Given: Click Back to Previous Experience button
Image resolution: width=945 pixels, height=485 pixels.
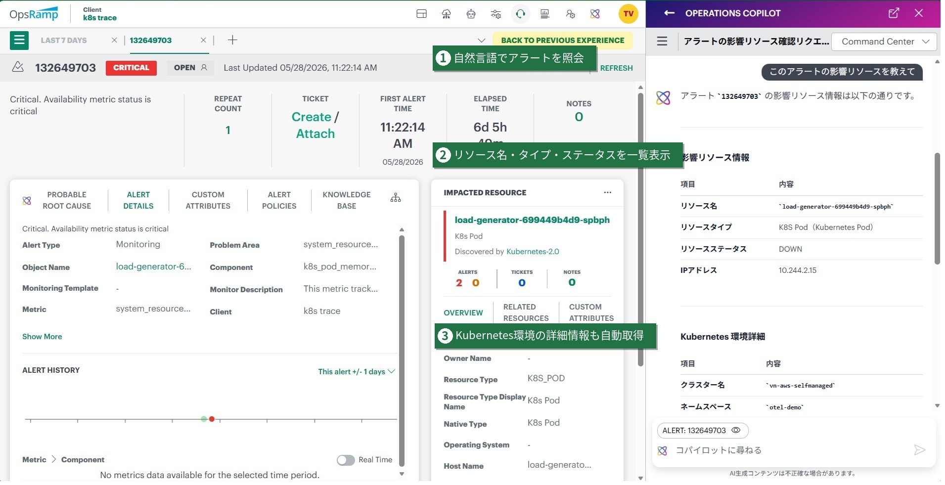Looking at the screenshot, I should tap(562, 41).
